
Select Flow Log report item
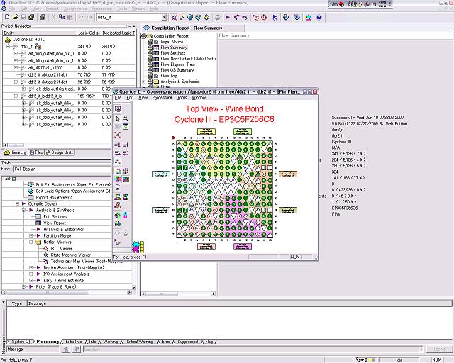coord(169,76)
